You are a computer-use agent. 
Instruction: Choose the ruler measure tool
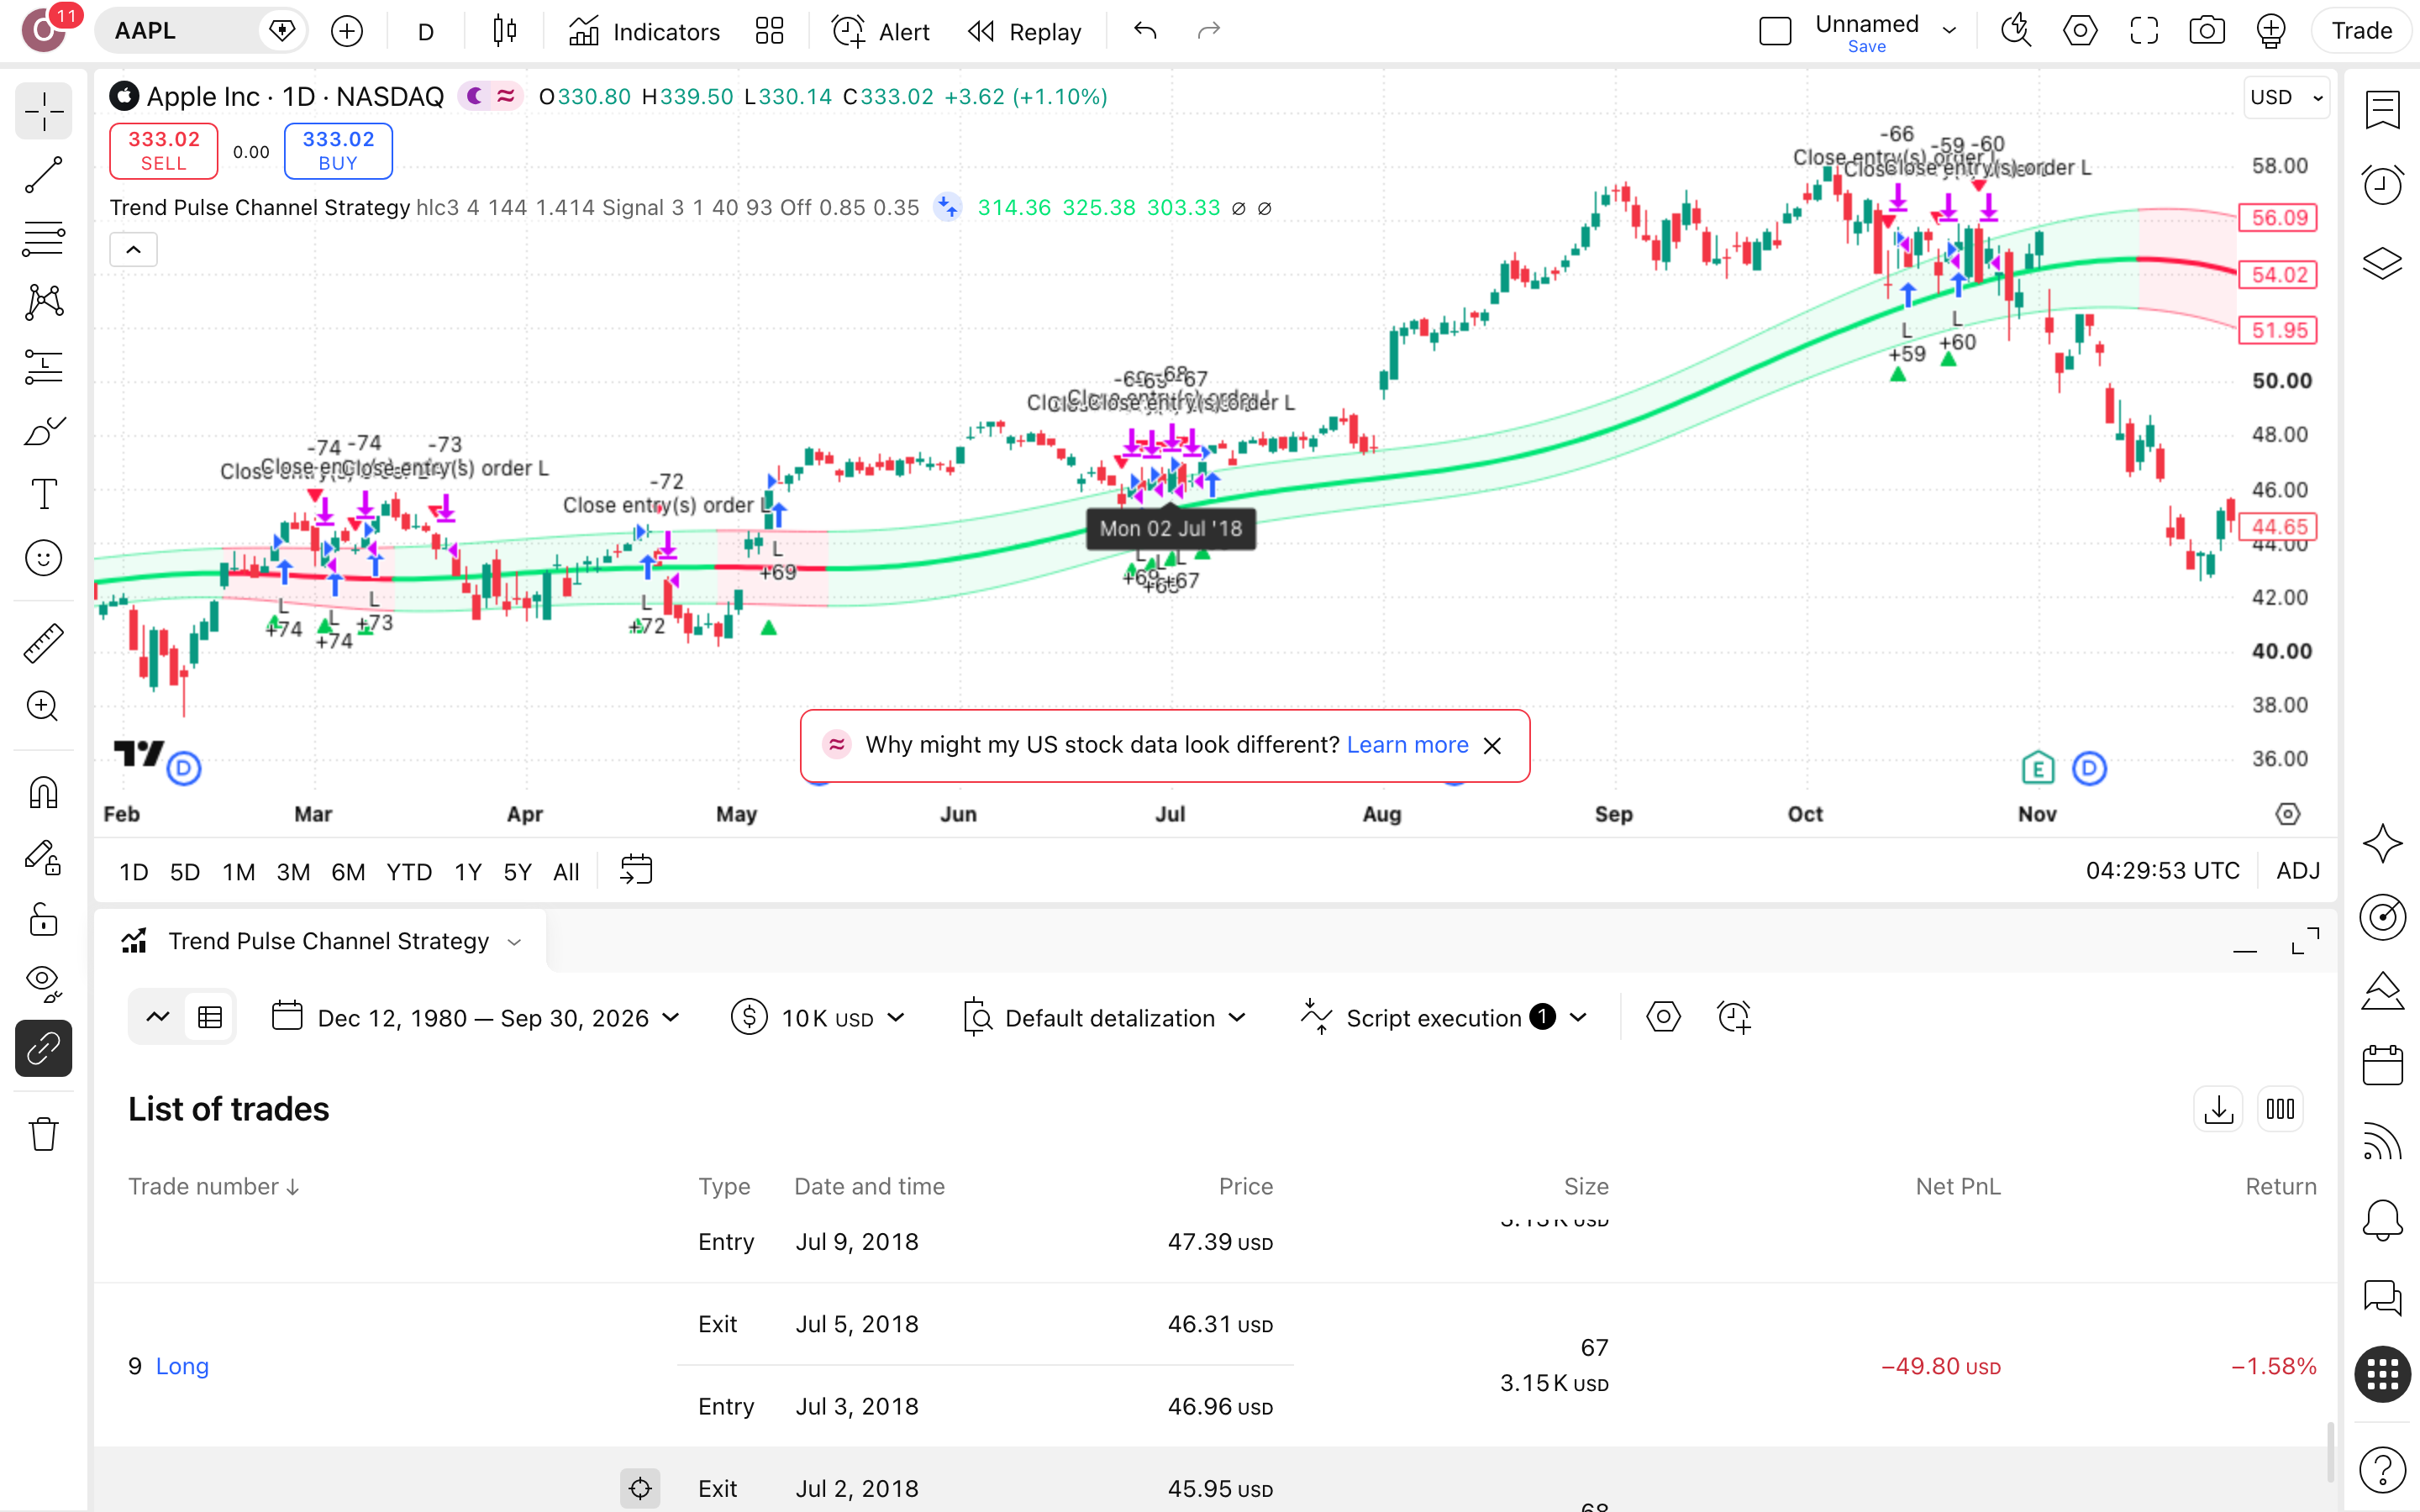coord(44,643)
